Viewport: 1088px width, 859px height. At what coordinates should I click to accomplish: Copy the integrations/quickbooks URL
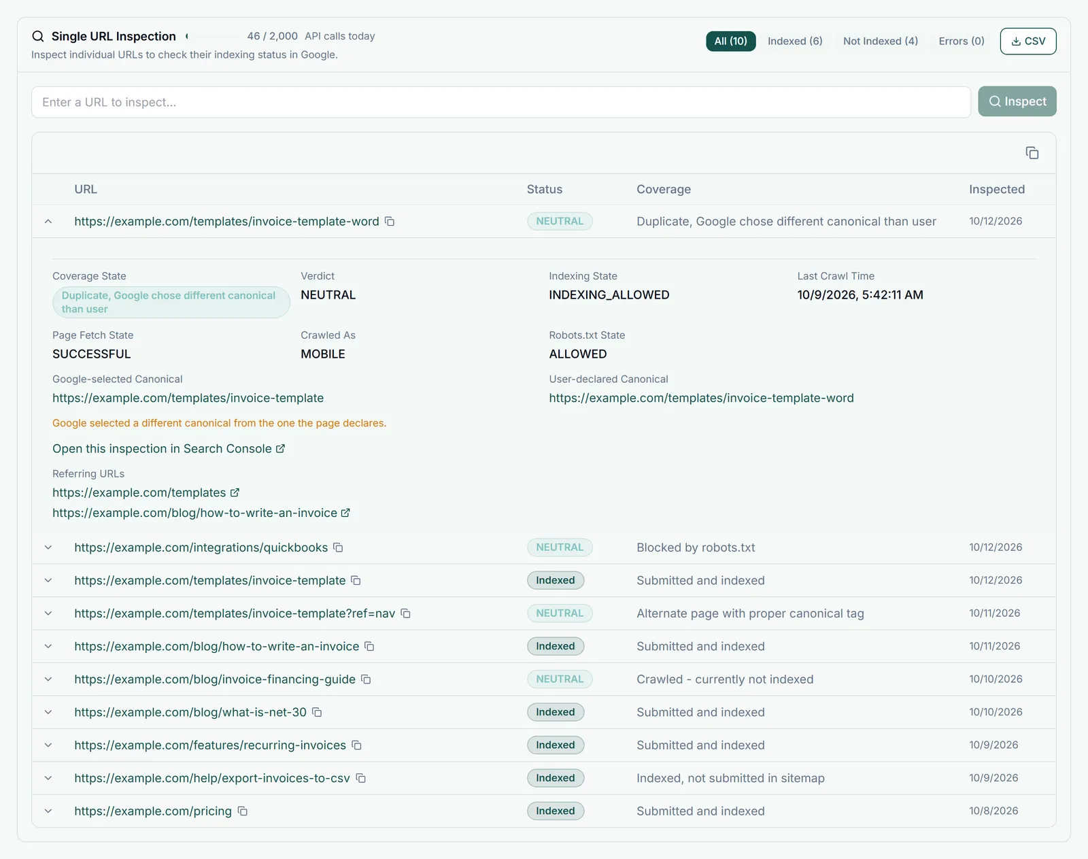coord(338,548)
